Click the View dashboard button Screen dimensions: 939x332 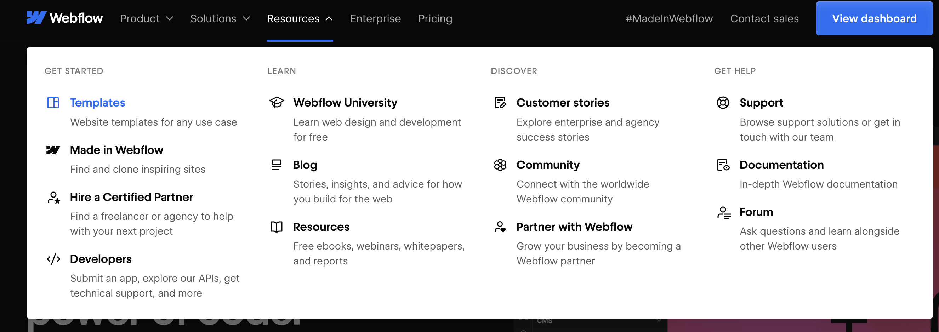point(874,19)
